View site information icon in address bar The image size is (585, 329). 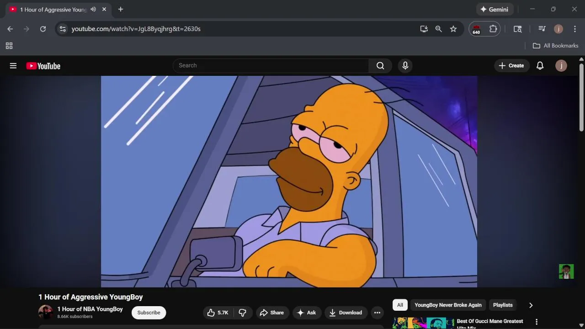tap(63, 29)
